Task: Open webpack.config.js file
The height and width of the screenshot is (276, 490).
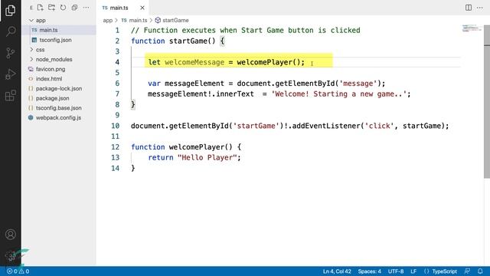Action: (59, 118)
